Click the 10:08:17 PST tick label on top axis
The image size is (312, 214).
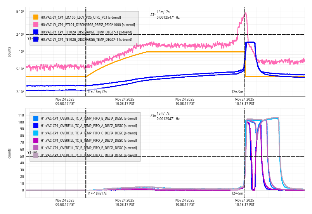(x=185, y=101)
